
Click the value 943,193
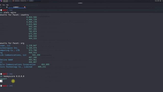click(33, 27)
